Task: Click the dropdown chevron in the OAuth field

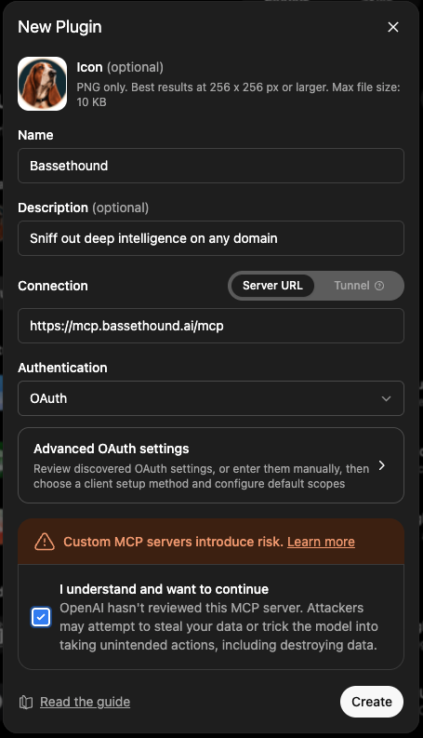Action: pyautogui.click(x=387, y=398)
